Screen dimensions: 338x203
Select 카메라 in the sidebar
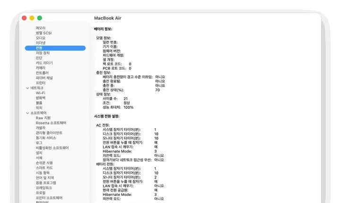tap(41, 68)
